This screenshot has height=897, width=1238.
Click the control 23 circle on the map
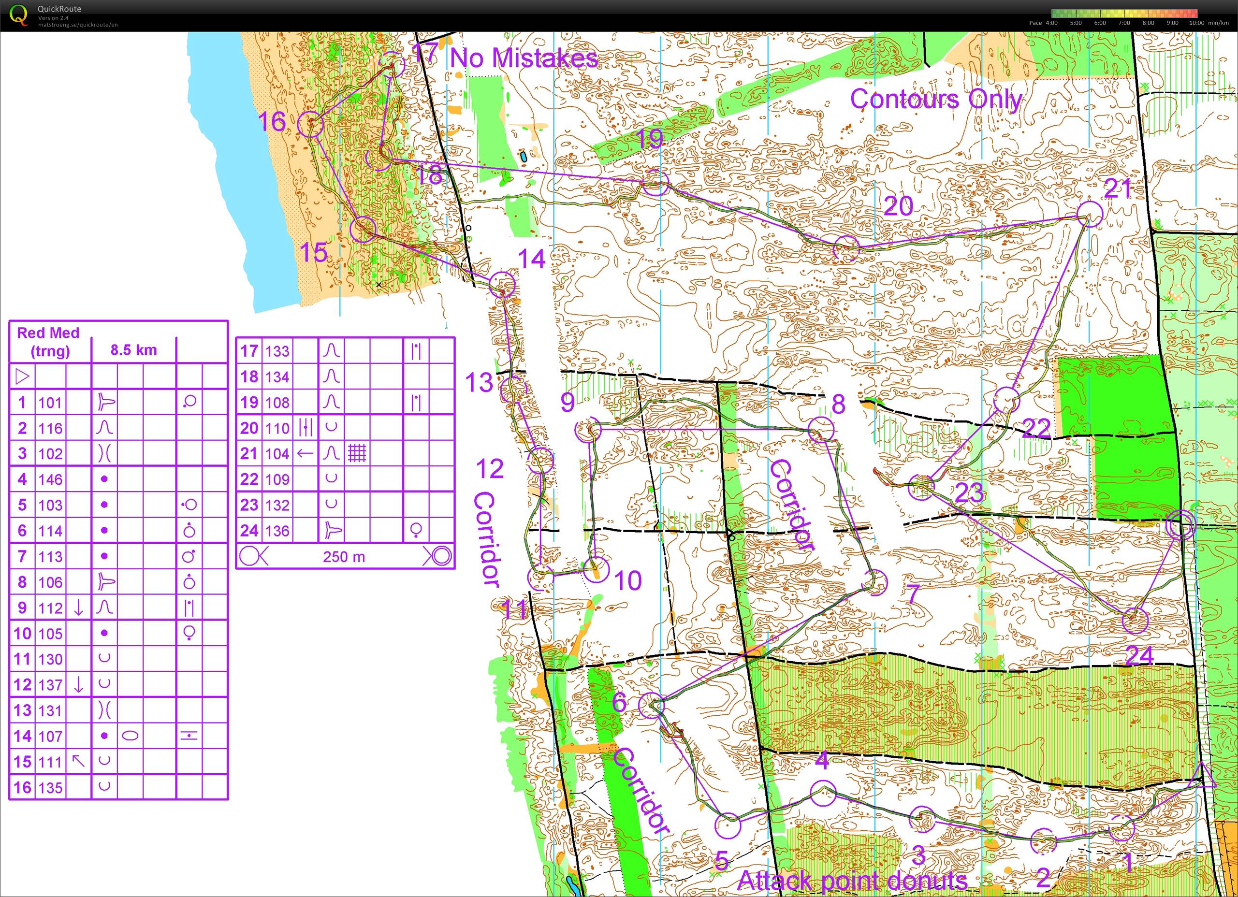tap(921, 487)
